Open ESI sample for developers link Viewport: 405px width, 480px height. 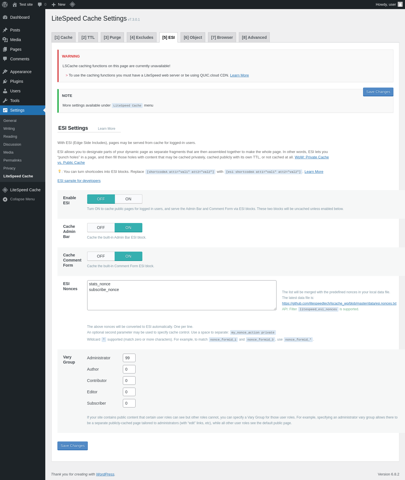79,181
